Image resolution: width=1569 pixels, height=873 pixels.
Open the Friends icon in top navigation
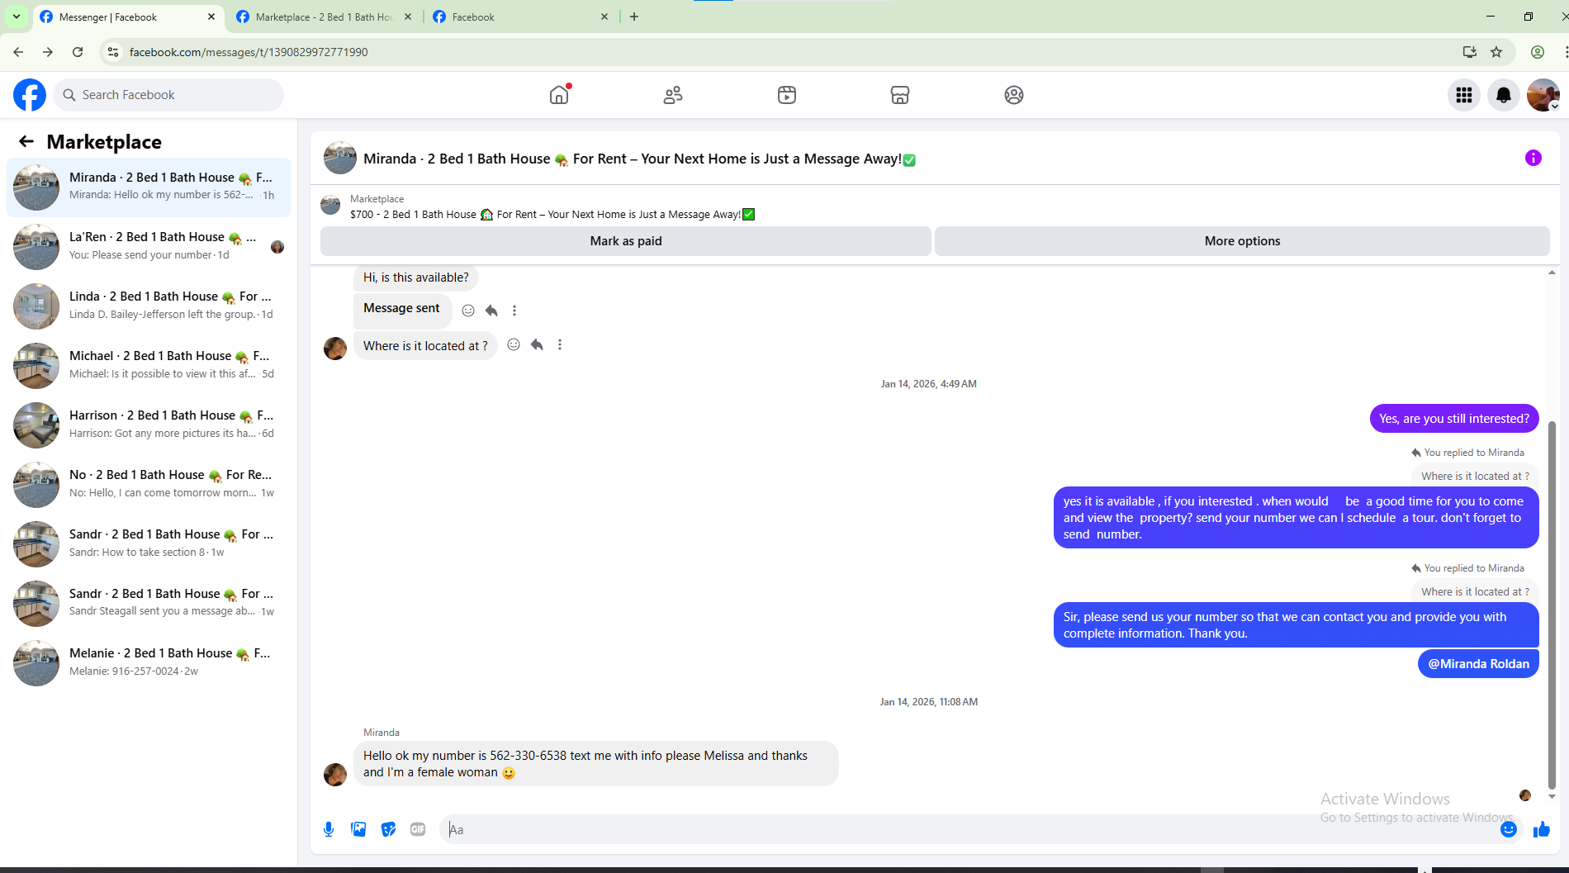673,95
